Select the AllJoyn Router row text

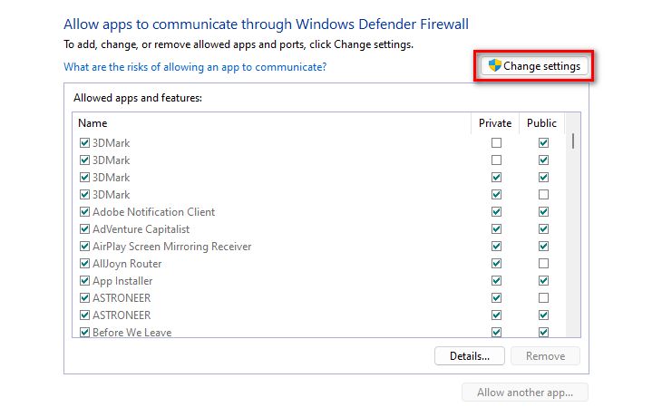tap(127, 264)
